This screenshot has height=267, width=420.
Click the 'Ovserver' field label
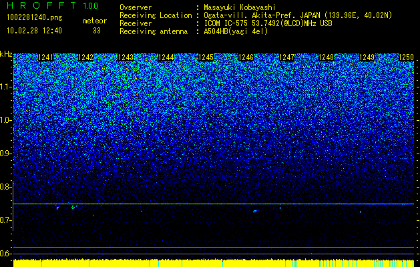tap(136, 7)
